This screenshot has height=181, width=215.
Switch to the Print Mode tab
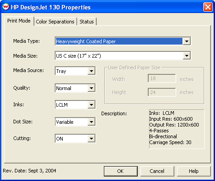click(x=19, y=21)
